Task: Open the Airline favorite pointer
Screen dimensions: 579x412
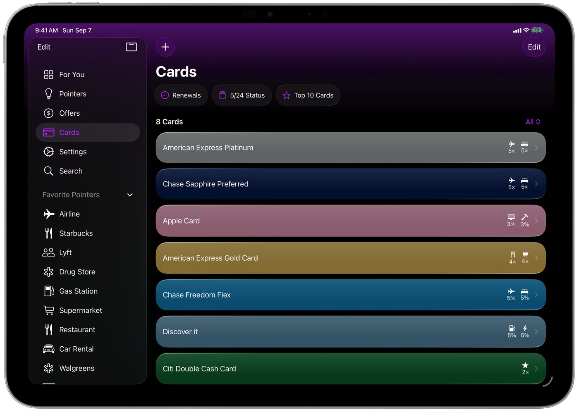Action: pos(69,214)
